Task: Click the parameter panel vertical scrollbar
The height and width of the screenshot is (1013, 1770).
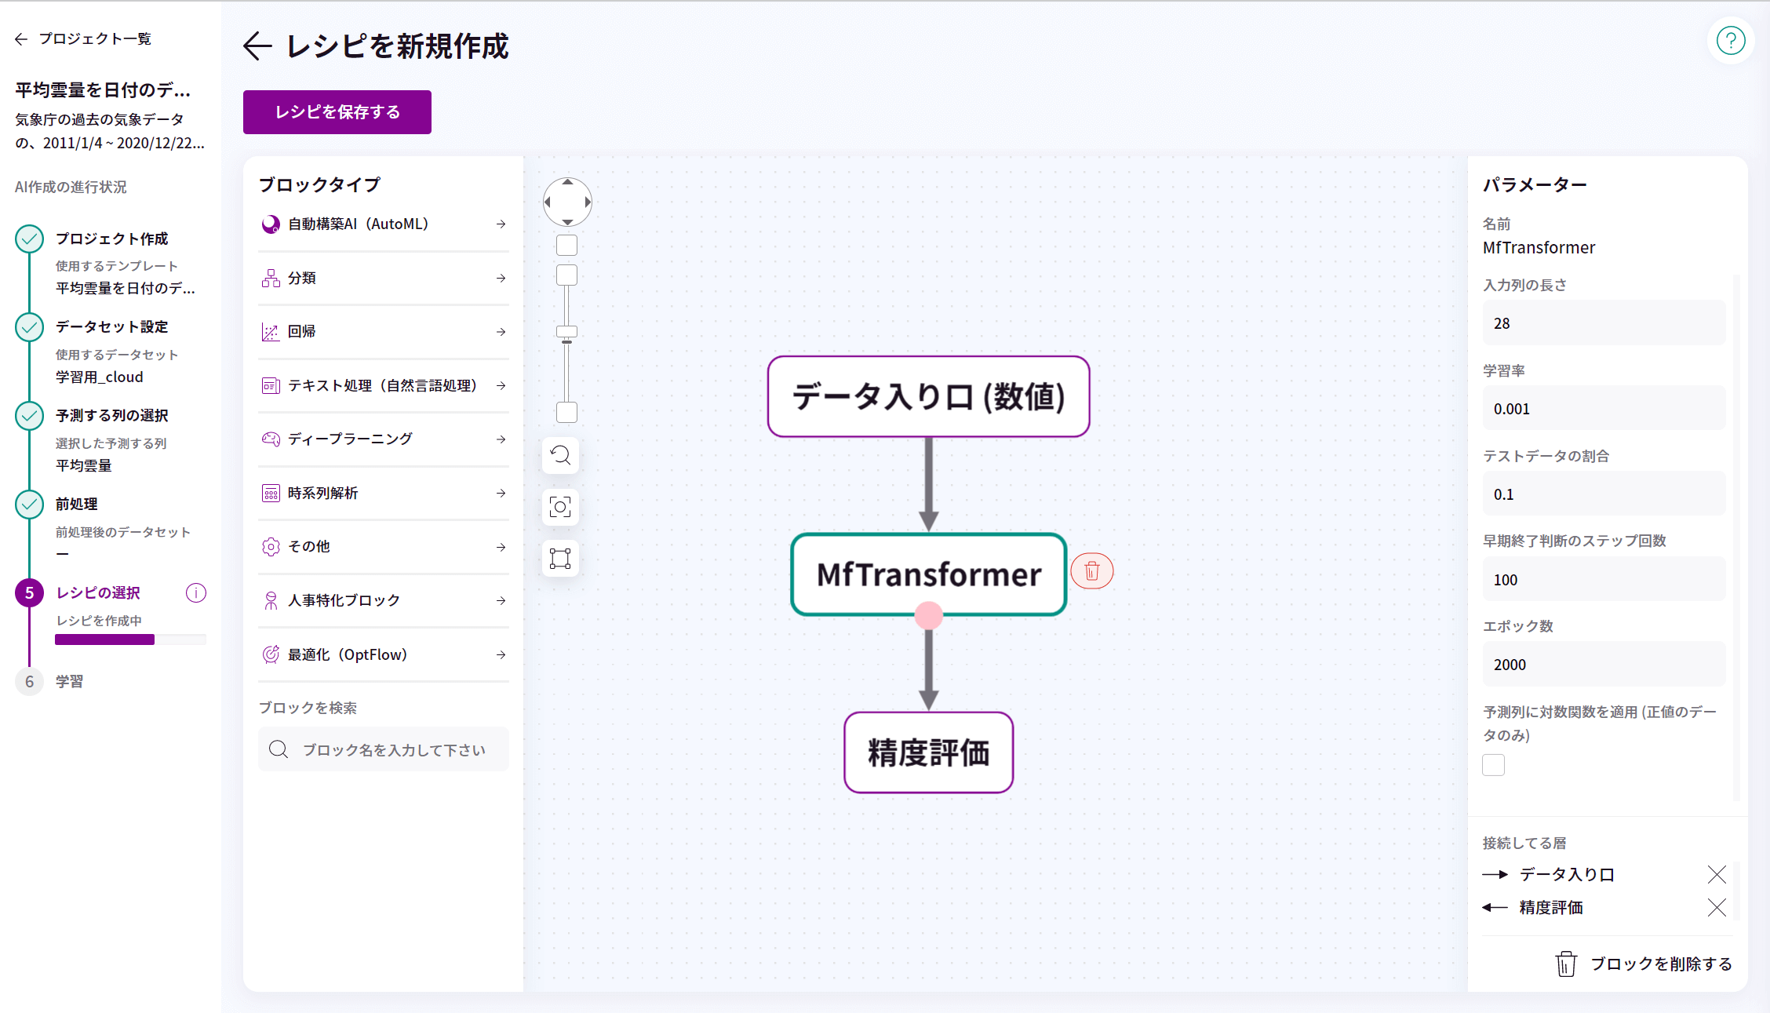Action: (x=1736, y=537)
